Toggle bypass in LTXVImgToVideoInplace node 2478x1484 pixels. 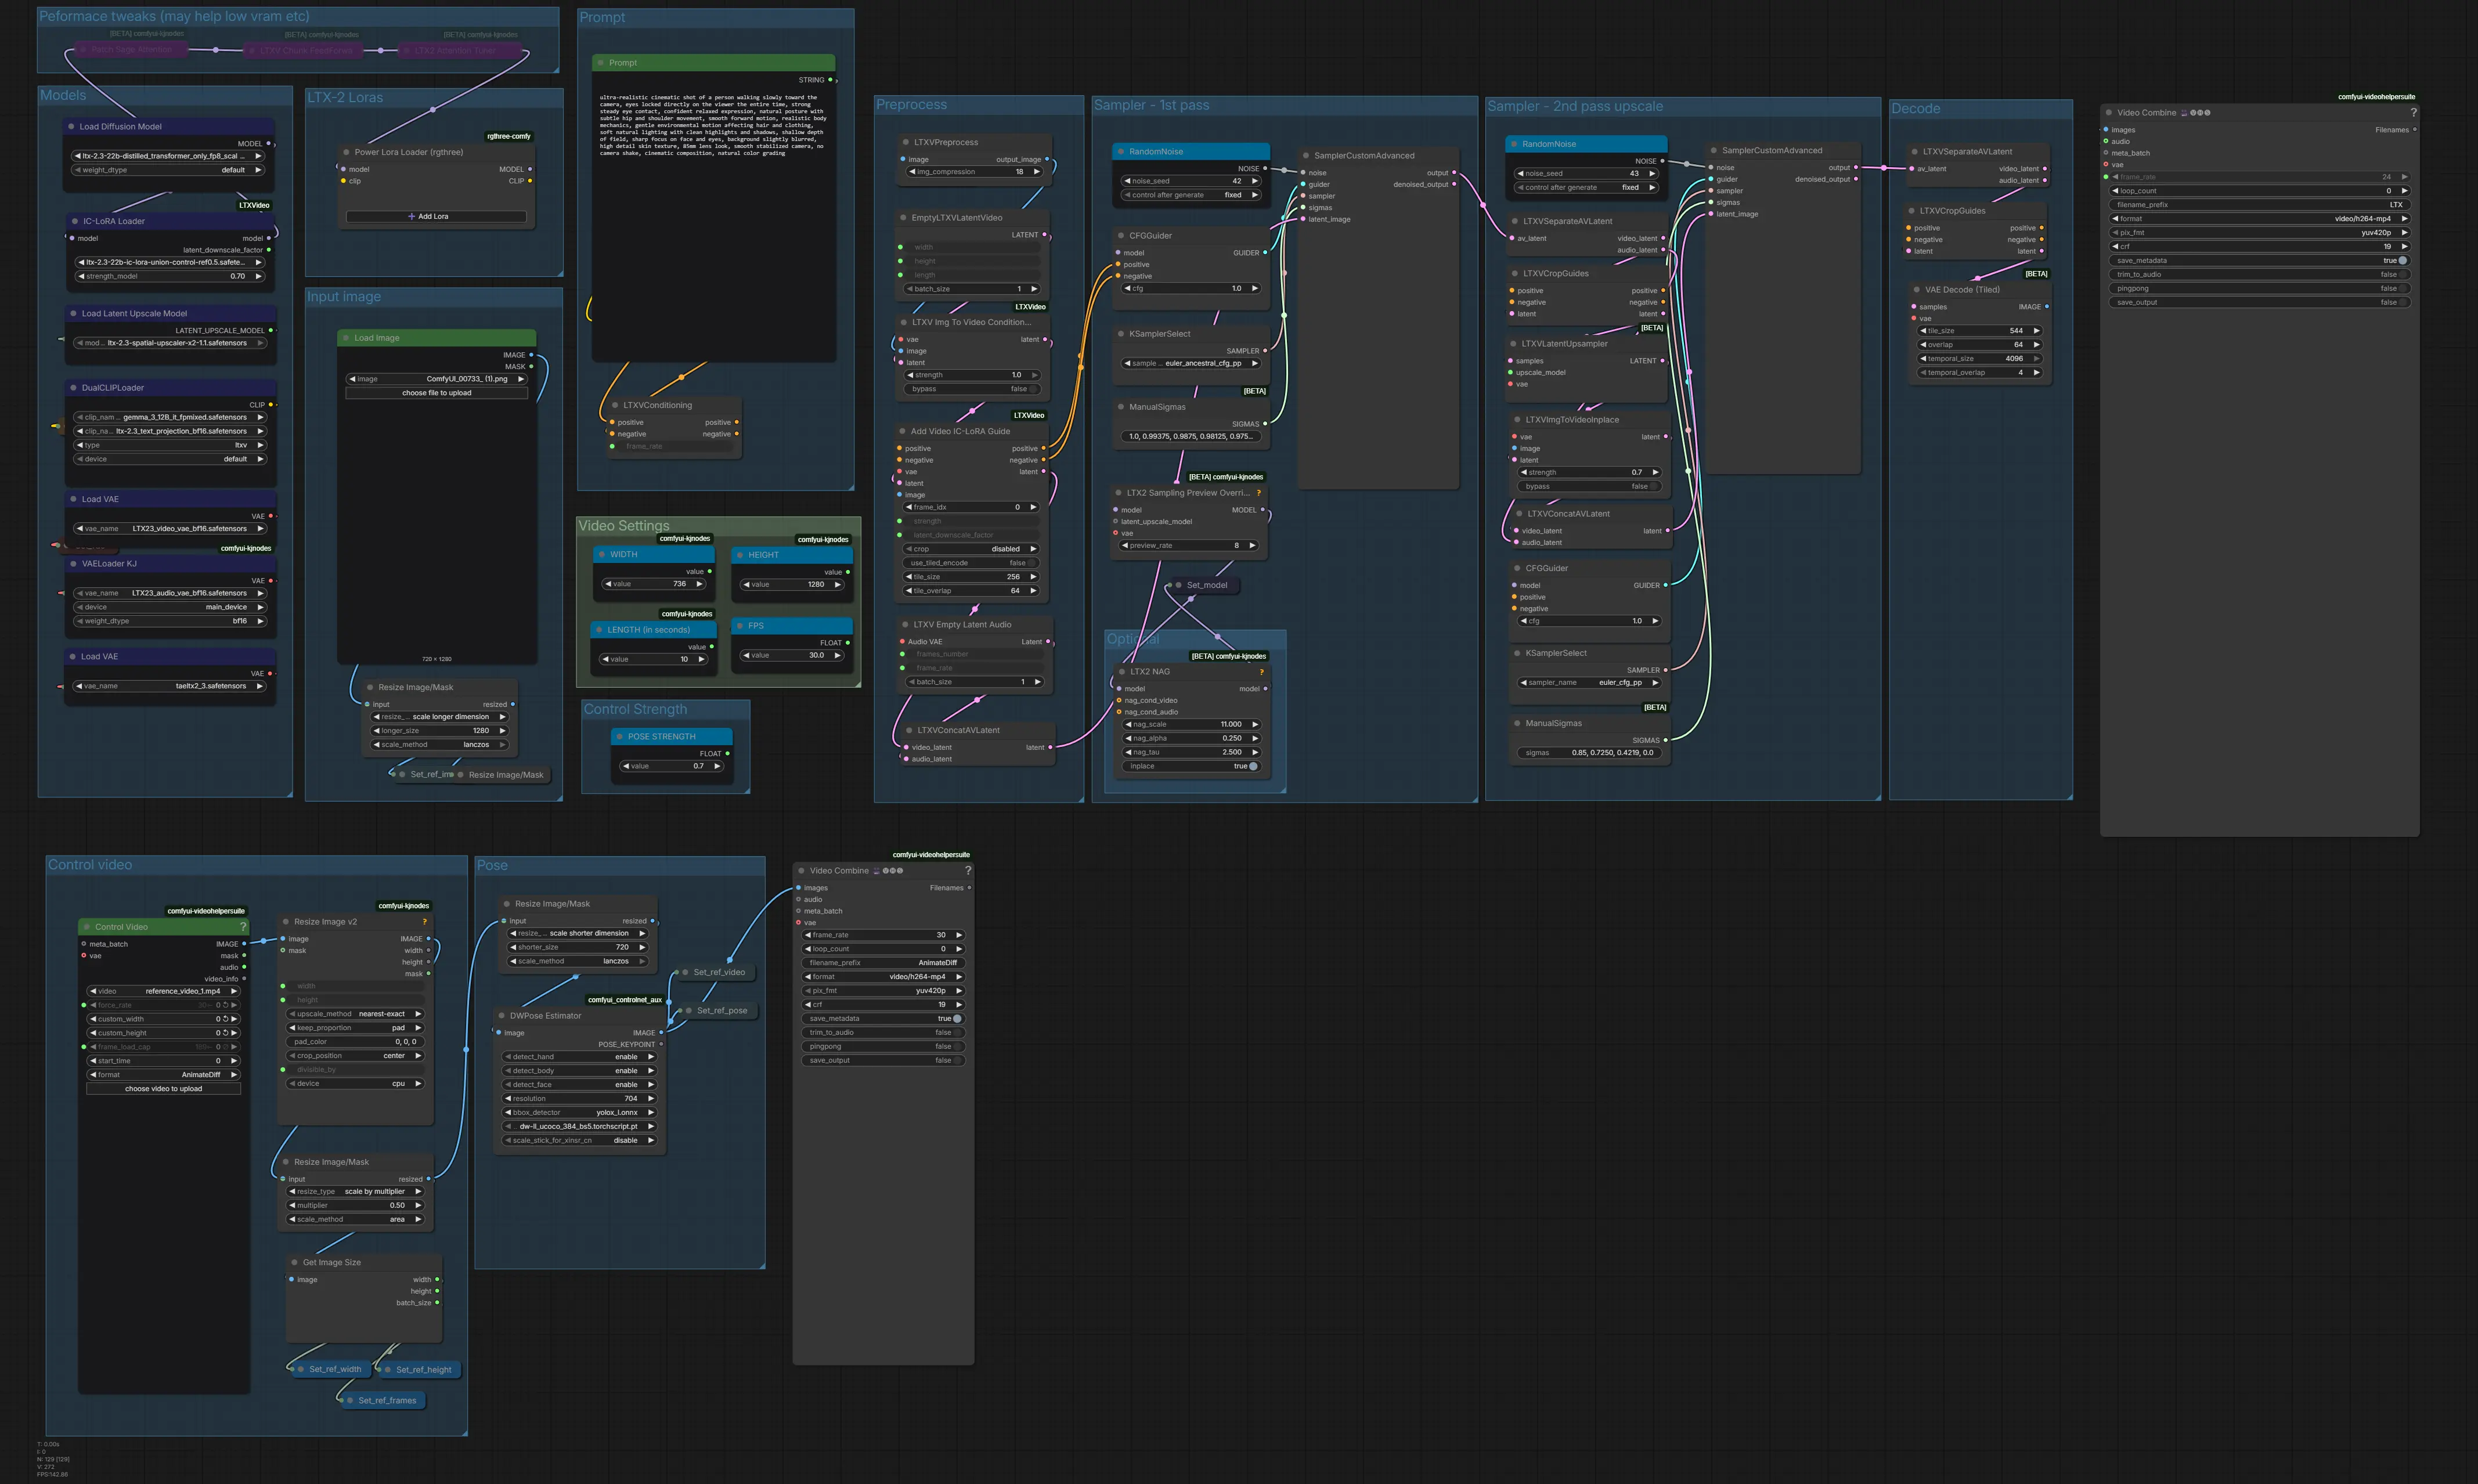[x=1654, y=486]
